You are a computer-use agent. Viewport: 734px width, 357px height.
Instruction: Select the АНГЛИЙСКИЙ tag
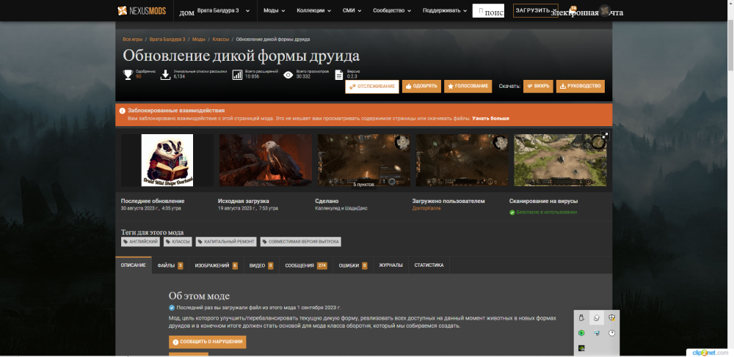[x=140, y=242]
